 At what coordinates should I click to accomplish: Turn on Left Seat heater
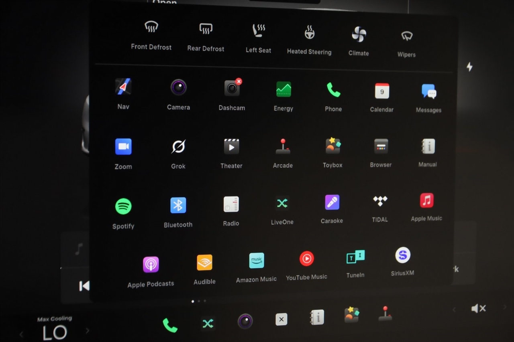click(259, 30)
